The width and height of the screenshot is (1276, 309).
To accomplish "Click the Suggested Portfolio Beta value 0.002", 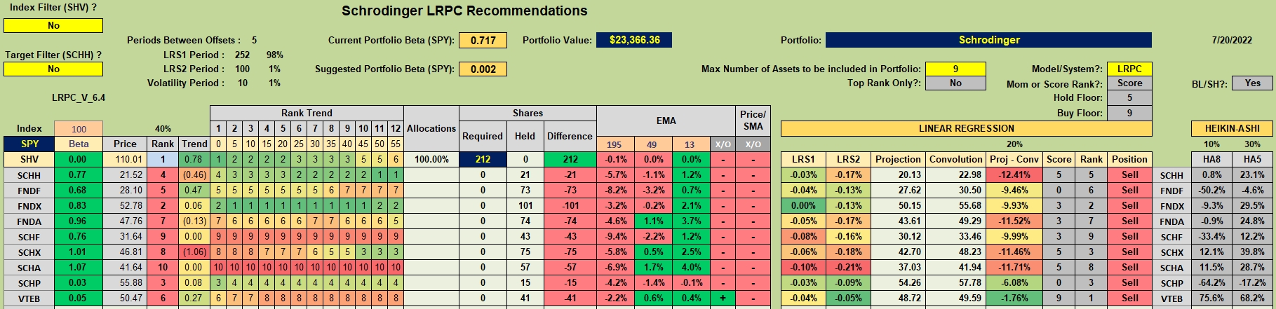I will (483, 69).
